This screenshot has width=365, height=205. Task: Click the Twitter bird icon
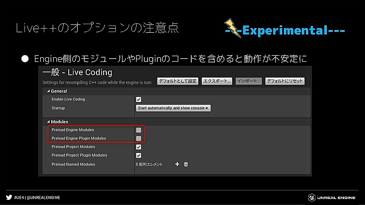(x=9, y=197)
